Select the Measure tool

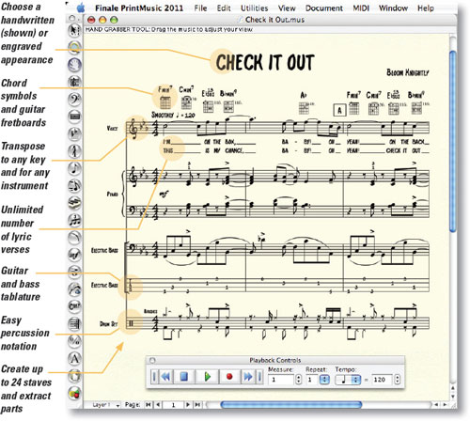point(74,117)
